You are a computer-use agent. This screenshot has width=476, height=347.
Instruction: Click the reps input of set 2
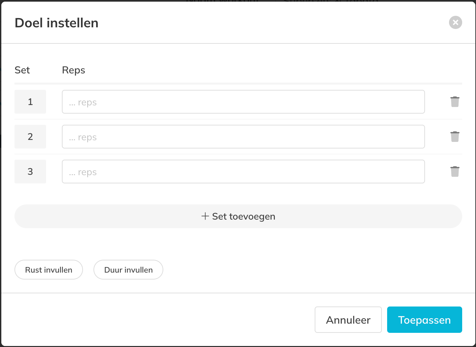243,137
